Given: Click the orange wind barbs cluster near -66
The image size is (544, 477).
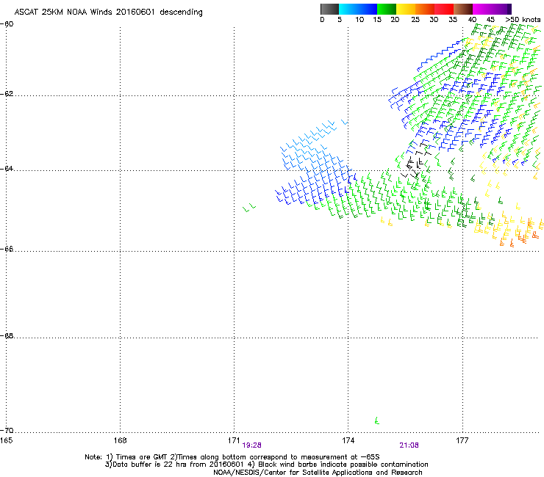Looking at the screenshot, I should tap(520, 232).
